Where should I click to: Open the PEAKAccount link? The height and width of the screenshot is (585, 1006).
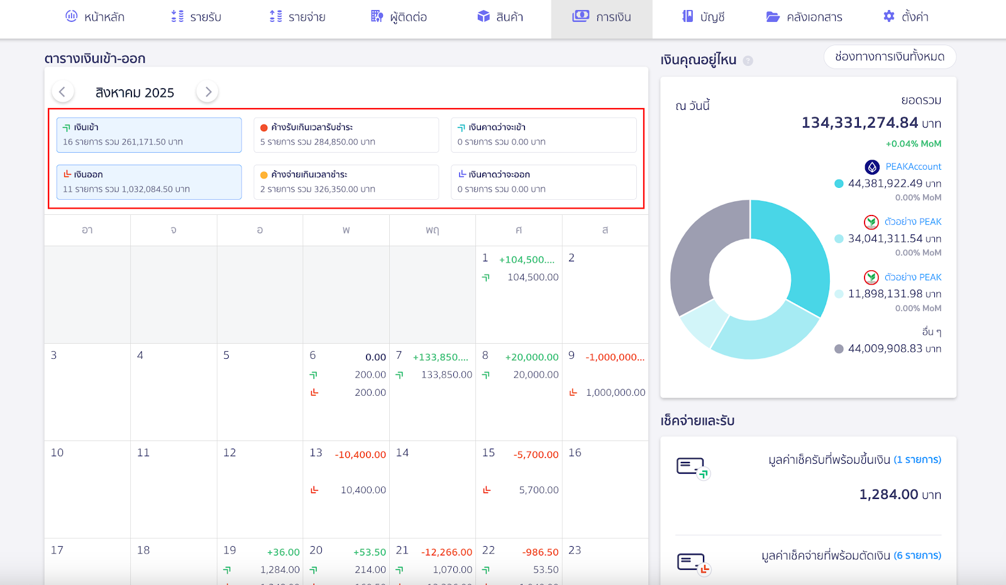(914, 167)
